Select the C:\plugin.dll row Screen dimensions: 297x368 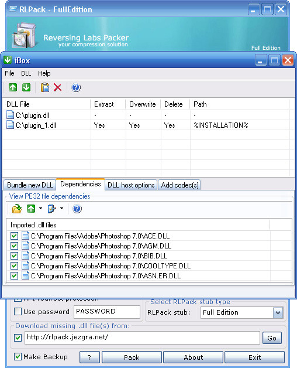click(148, 115)
